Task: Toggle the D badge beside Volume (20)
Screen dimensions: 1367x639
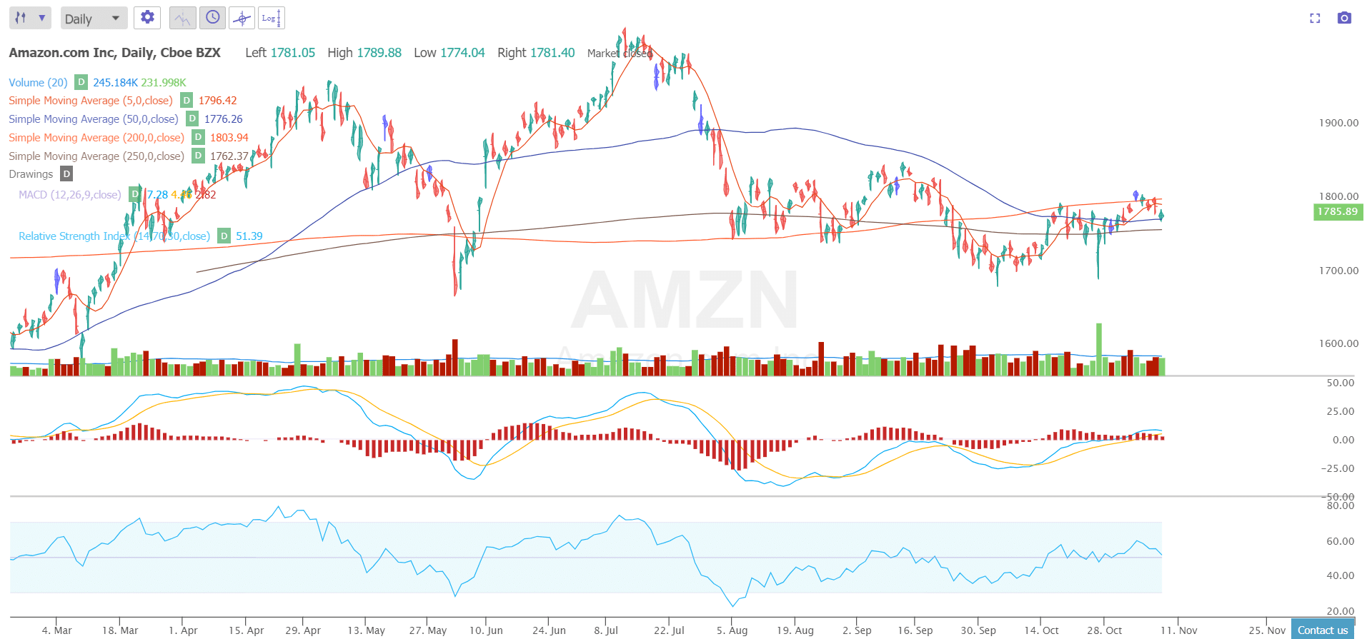Action: click(x=81, y=82)
